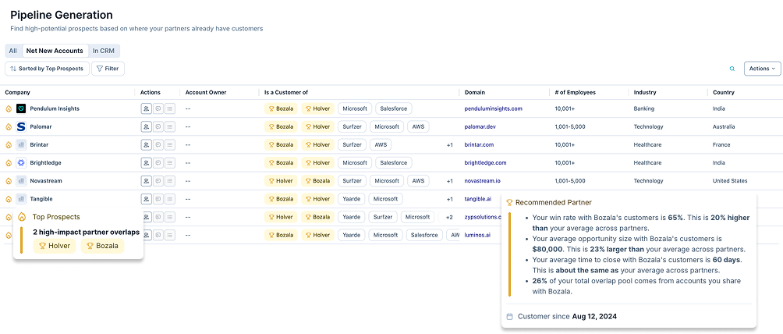Click the list icon in Palomar row

[x=170, y=126]
